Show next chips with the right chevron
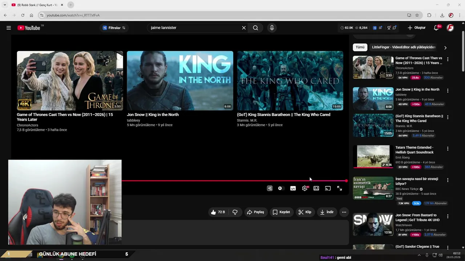465x261 pixels. [x=445, y=47]
